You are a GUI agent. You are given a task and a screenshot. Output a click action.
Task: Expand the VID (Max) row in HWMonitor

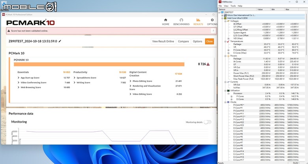click(x=229, y=39)
